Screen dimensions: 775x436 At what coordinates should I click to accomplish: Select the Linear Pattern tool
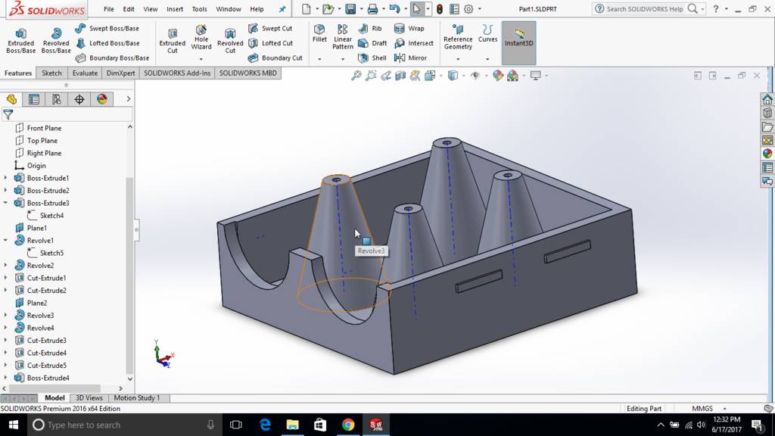343,36
